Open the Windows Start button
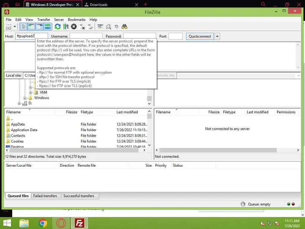This screenshot has width=305, height=229. coord(7,223)
